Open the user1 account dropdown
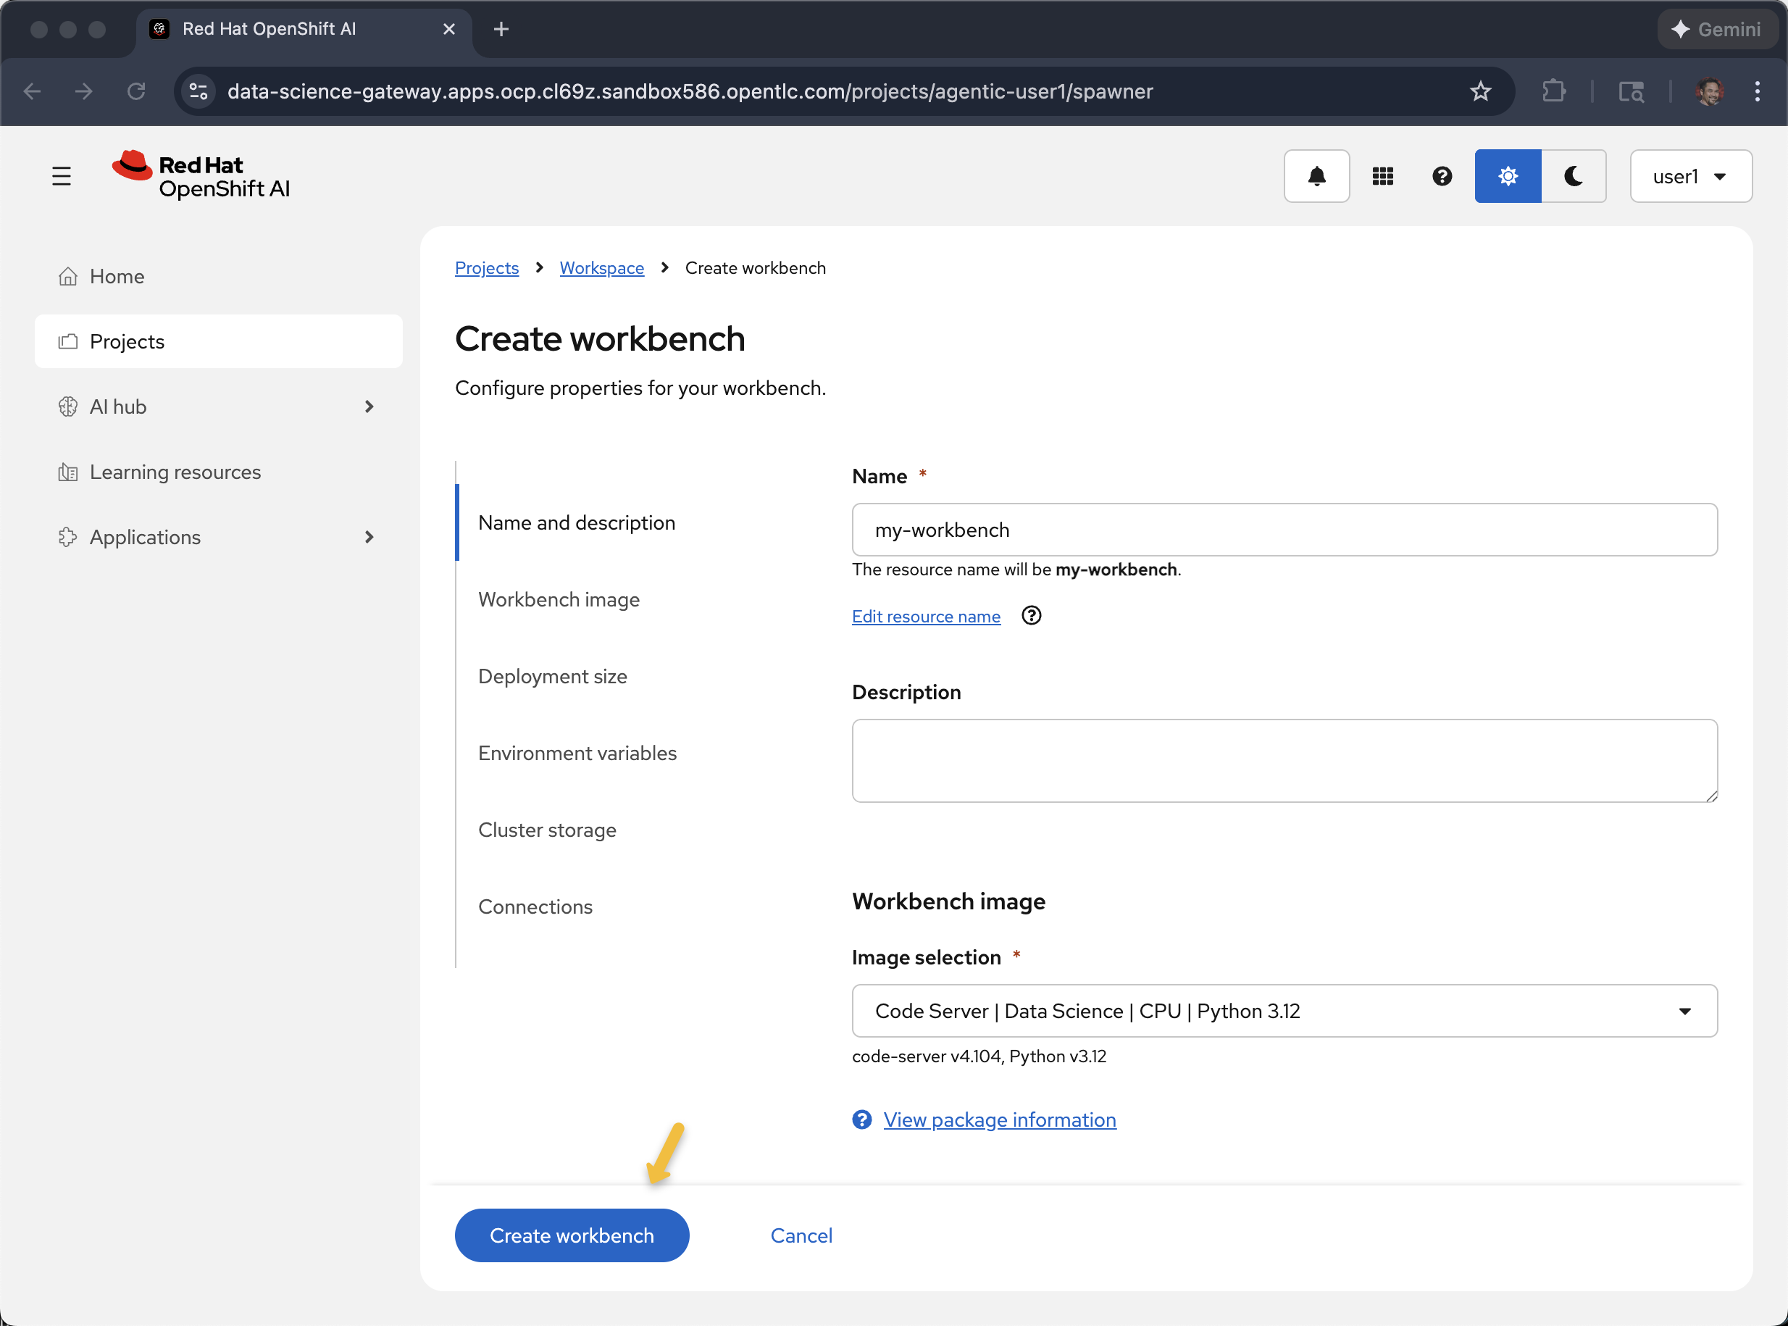This screenshot has height=1326, width=1788. (1689, 176)
